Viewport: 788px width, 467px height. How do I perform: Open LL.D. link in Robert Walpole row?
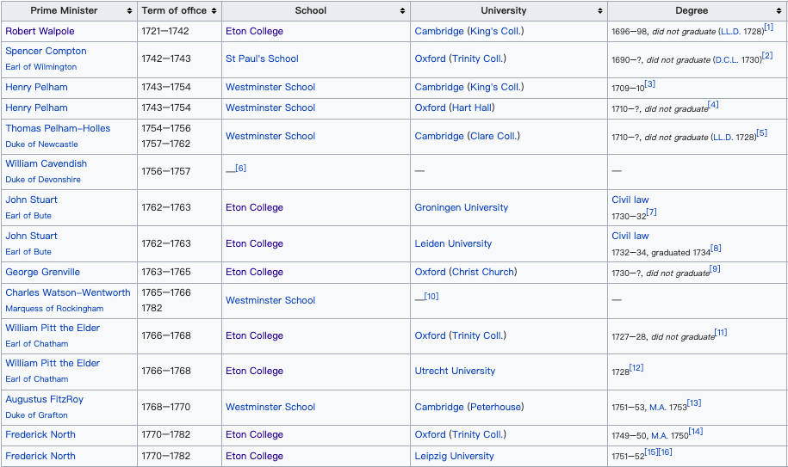point(730,32)
